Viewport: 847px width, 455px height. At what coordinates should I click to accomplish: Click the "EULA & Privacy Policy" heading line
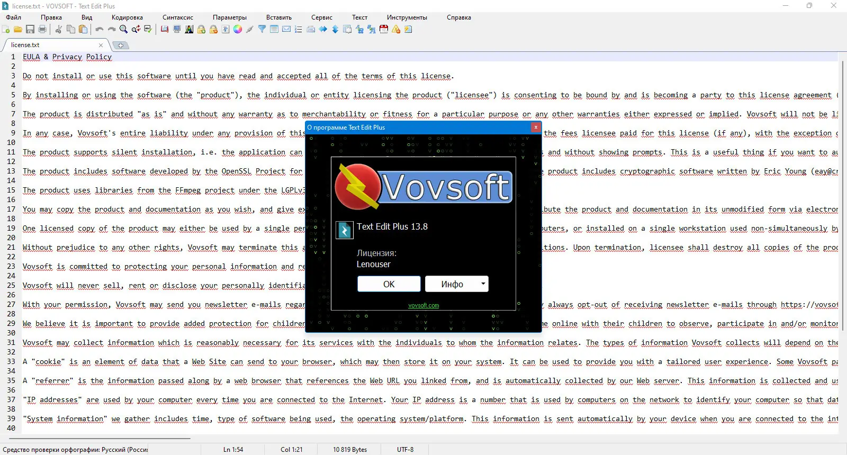(x=67, y=57)
